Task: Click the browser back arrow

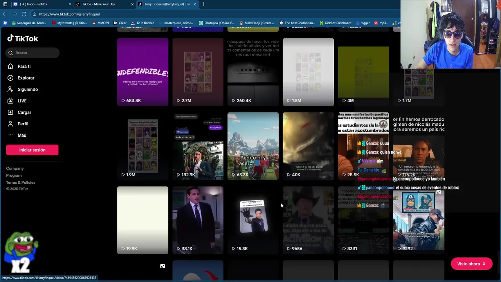Action: [5, 14]
